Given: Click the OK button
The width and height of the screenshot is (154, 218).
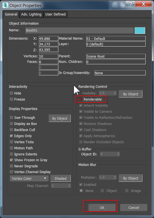Looking at the screenshot, I should tap(102, 207).
